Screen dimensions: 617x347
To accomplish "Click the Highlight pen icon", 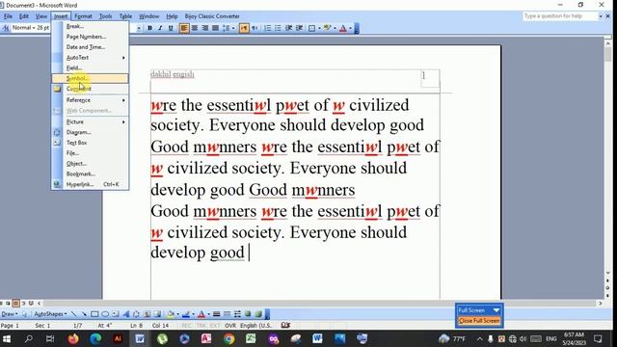I will pyautogui.click(x=327, y=28).
